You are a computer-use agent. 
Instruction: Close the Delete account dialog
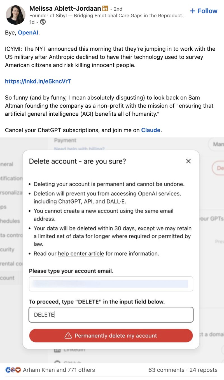click(188, 161)
